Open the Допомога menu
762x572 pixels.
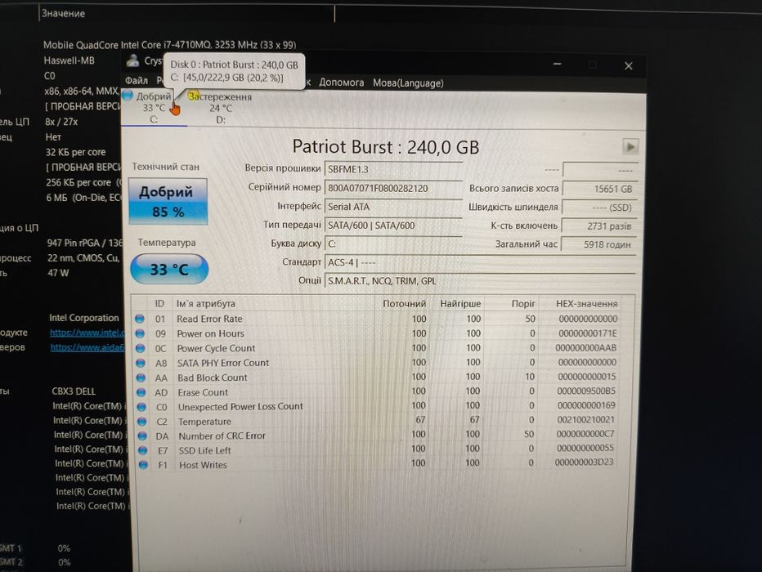[x=341, y=83]
